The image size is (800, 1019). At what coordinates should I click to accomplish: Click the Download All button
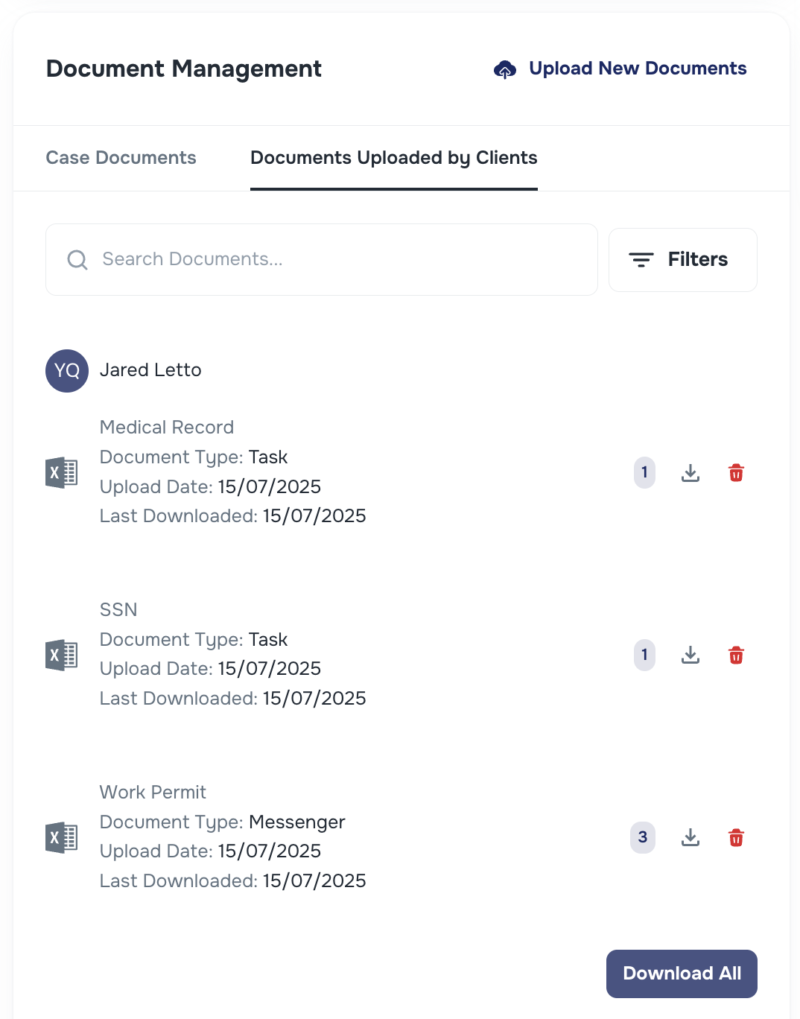[681, 974]
